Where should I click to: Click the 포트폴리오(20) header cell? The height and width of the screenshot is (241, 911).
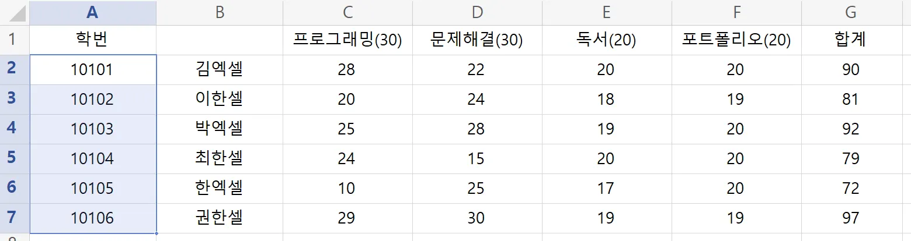[736, 40]
